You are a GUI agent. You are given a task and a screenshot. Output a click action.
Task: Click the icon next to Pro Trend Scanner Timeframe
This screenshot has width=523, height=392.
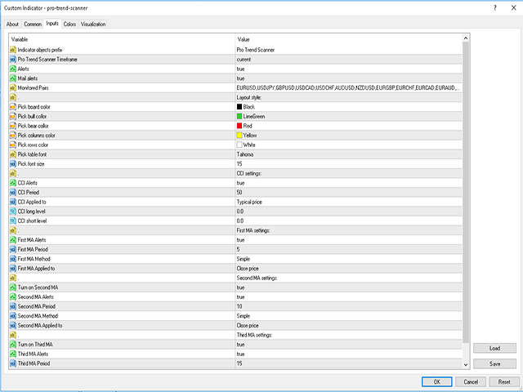pyautogui.click(x=13, y=60)
